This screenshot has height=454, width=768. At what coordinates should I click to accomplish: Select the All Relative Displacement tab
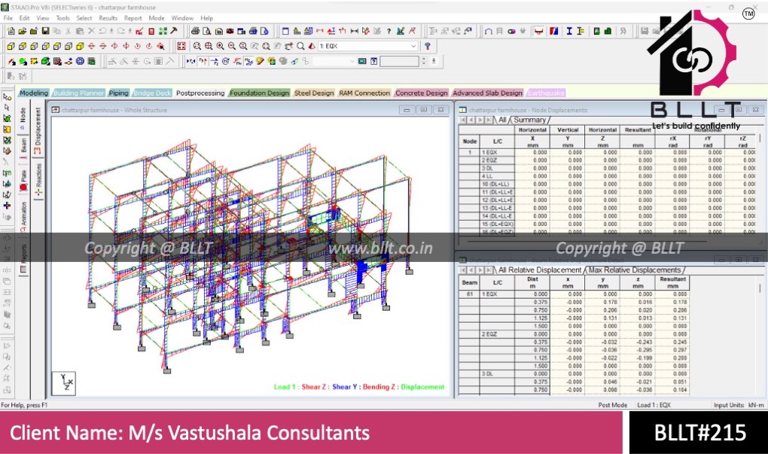(x=539, y=270)
